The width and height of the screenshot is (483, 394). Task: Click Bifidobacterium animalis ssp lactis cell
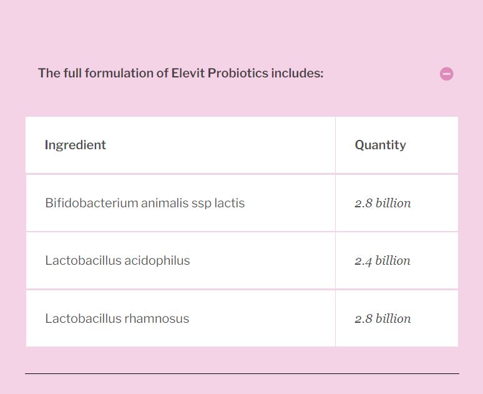coord(180,203)
